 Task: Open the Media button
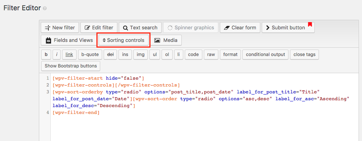166,40
